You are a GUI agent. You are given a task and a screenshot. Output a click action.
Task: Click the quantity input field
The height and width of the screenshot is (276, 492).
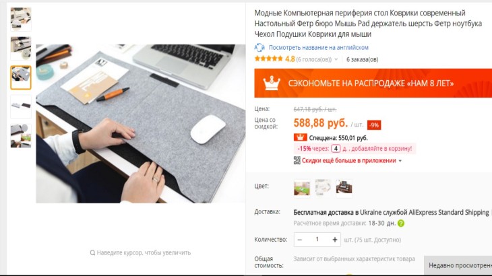coord(317,240)
